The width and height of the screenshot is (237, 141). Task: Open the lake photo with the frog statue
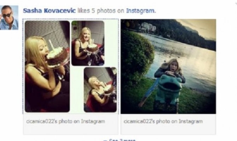click(x=168, y=66)
